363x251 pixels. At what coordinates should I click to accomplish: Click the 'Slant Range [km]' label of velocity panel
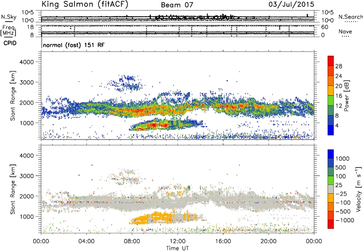[x=13, y=189]
